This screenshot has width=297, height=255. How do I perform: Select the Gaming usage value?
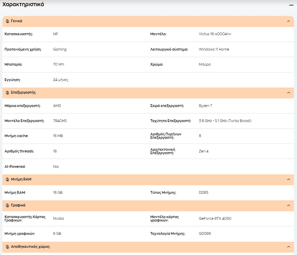point(60,49)
